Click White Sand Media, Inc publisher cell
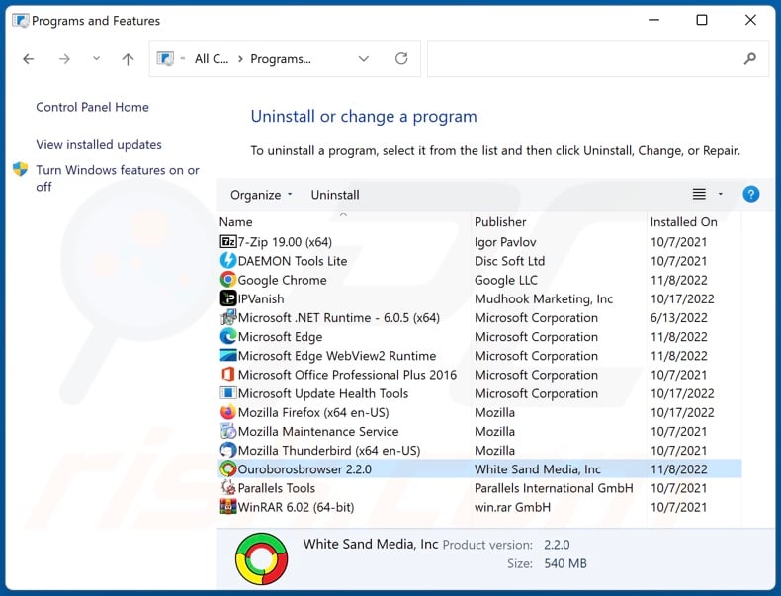The height and width of the screenshot is (596, 781). point(538,469)
